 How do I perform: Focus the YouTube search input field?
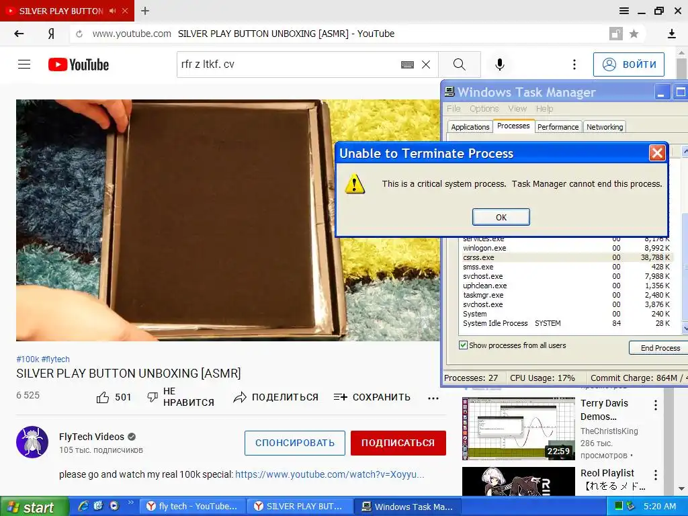click(288, 64)
